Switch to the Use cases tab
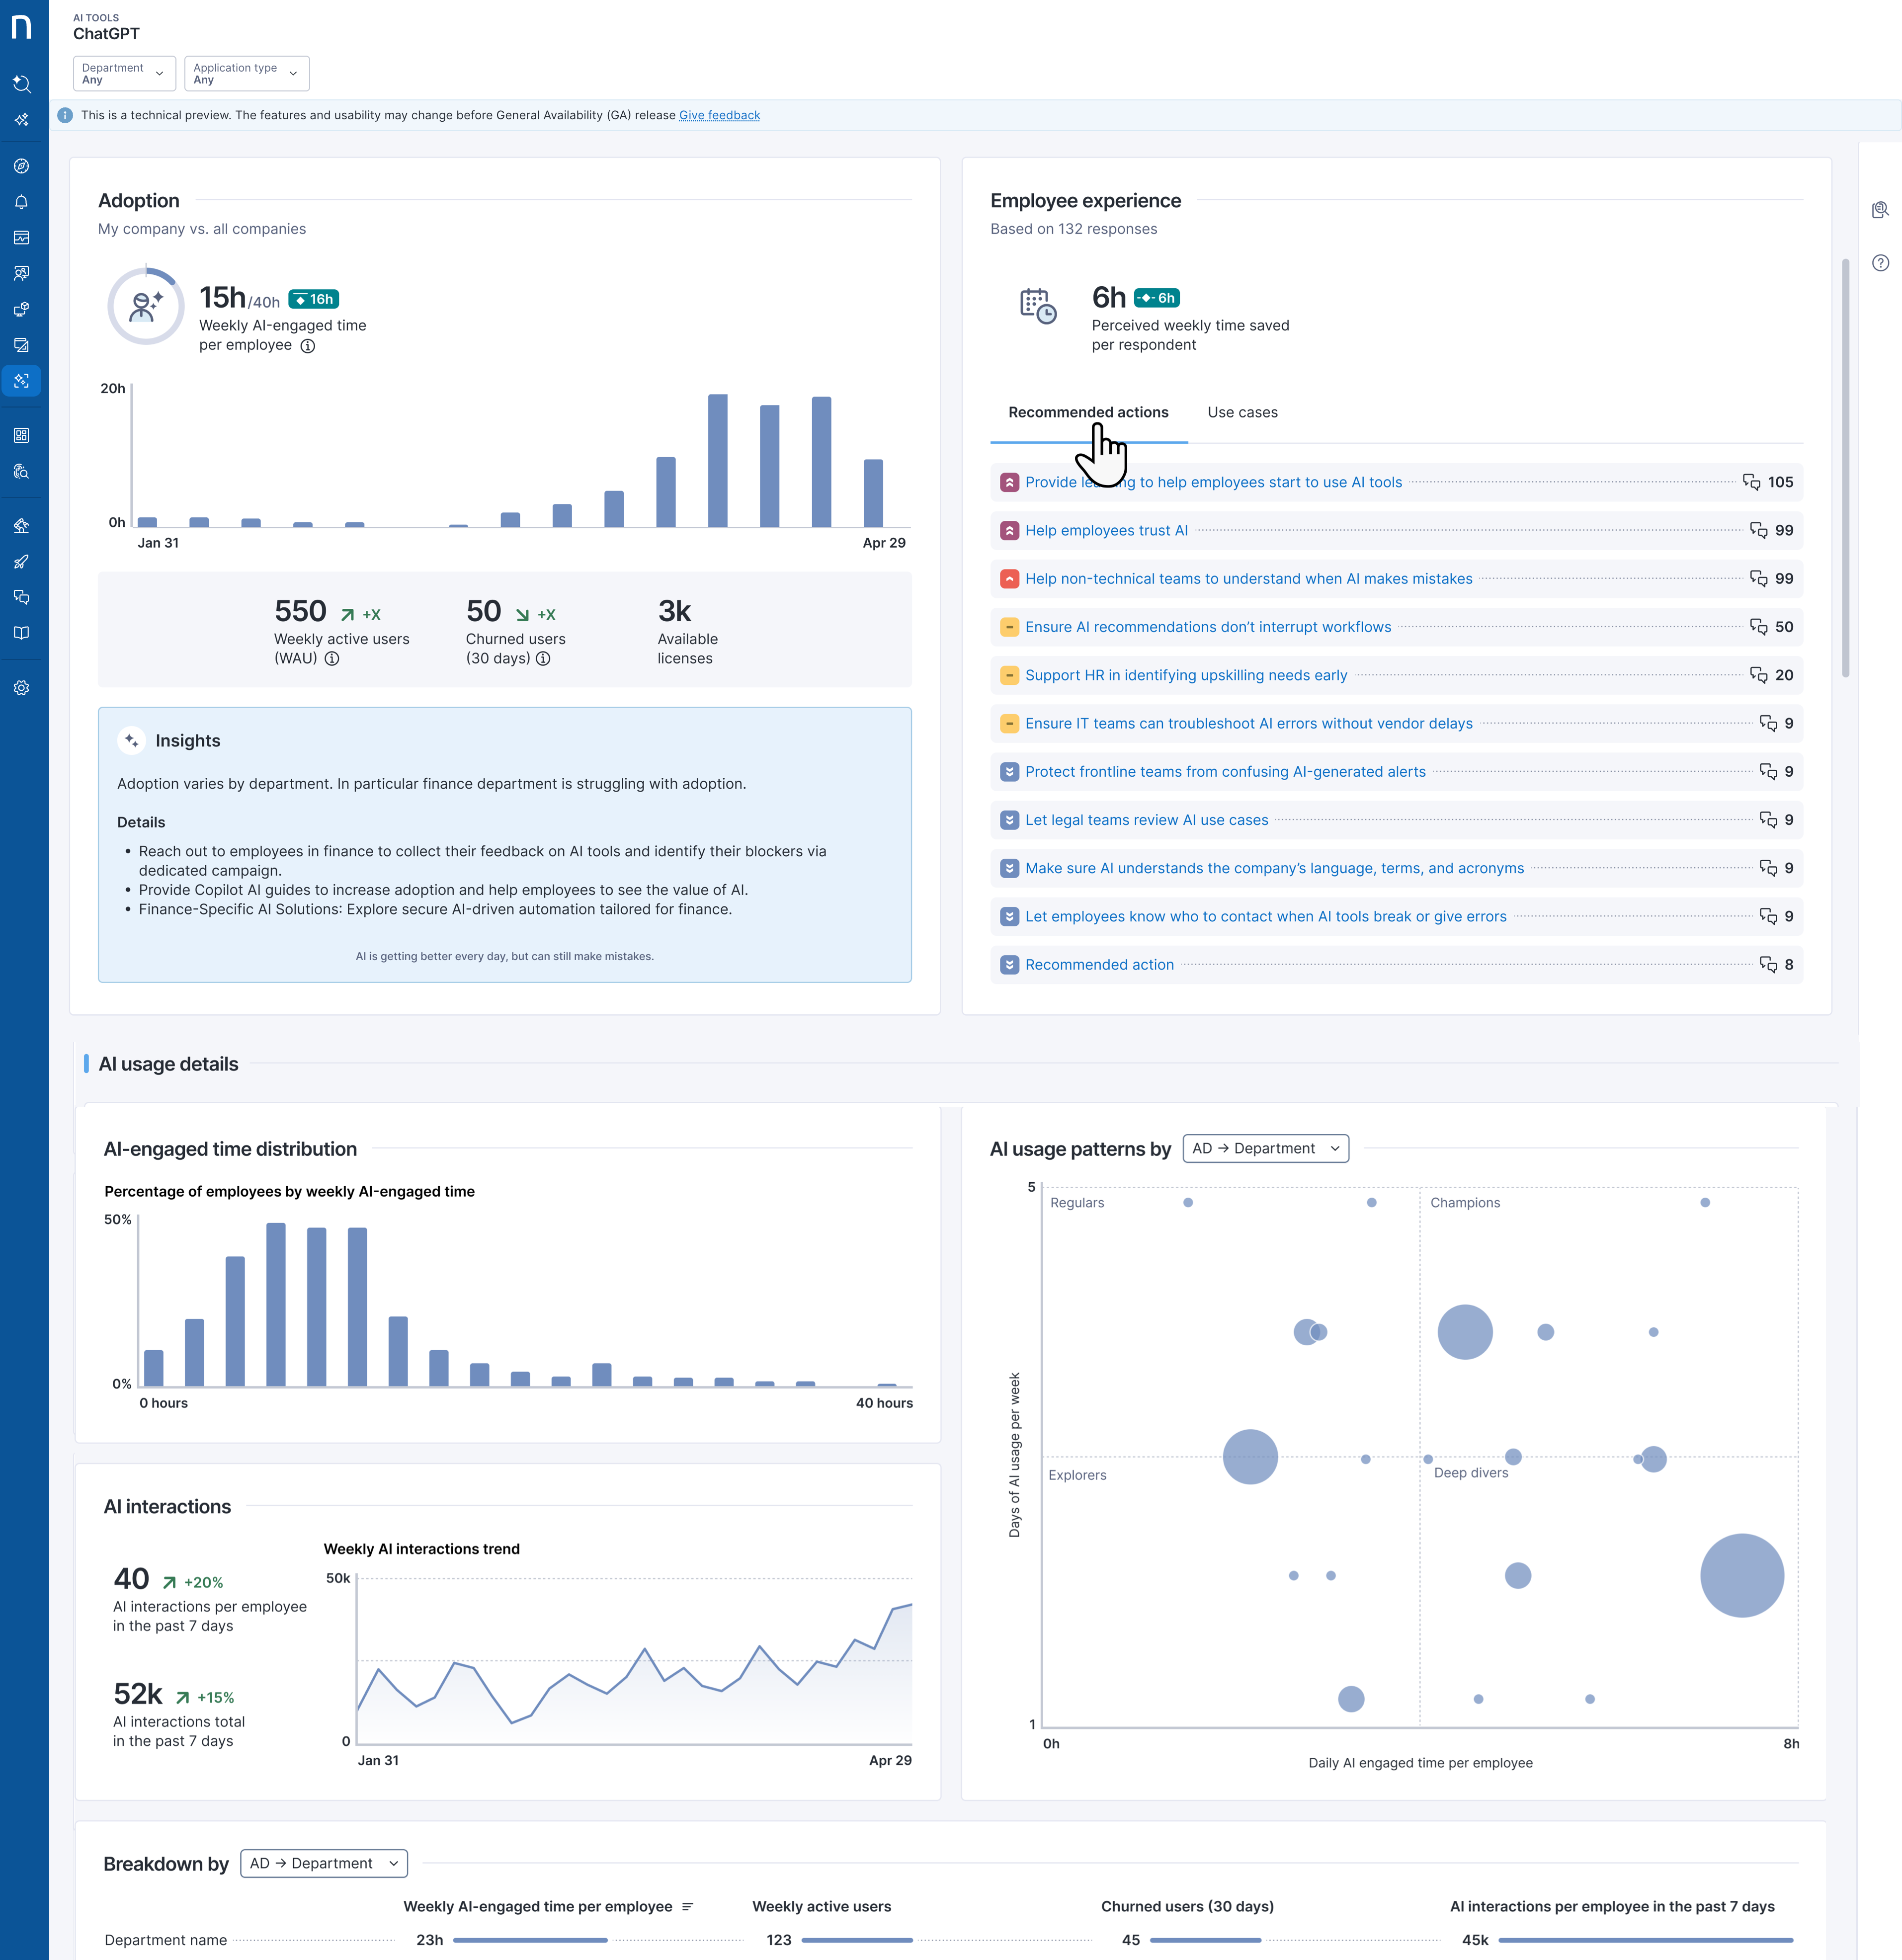The image size is (1902, 1960). point(1241,412)
